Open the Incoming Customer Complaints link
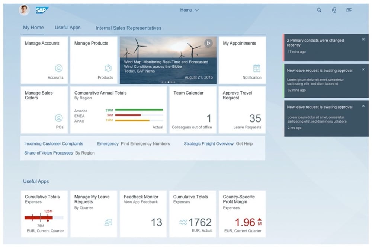 (53, 143)
